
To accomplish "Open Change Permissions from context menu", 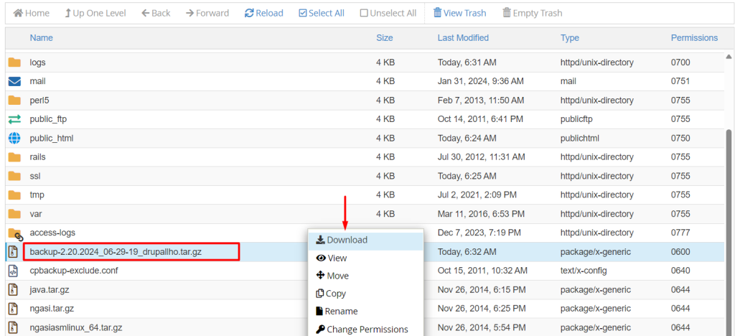I will coord(362,330).
